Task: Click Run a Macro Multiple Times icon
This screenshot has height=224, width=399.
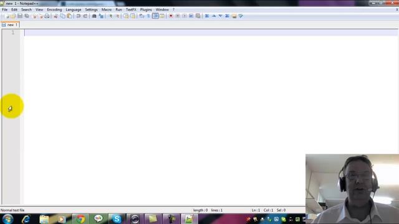Action: point(191,16)
